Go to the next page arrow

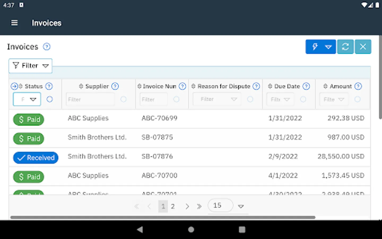[187, 206]
